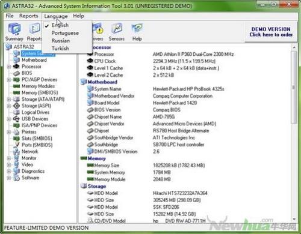Screen dimensions: 301x234
Task: Expand the Storage (ASPI) node
Action: click(9, 106)
